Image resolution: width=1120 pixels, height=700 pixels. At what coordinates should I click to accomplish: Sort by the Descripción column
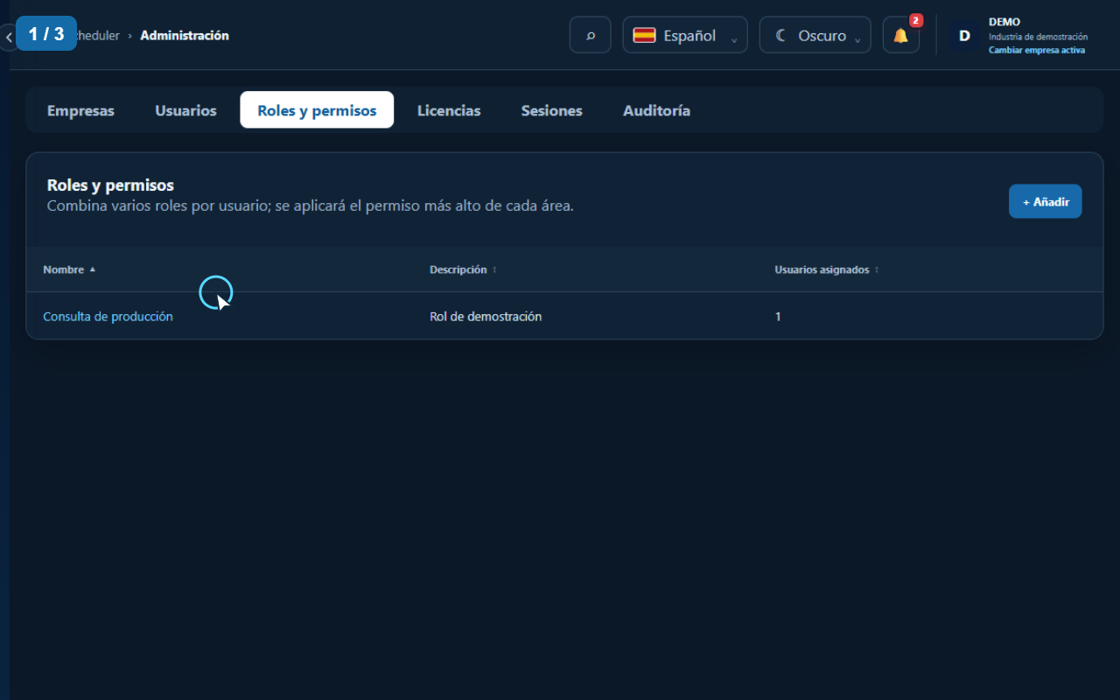click(463, 269)
